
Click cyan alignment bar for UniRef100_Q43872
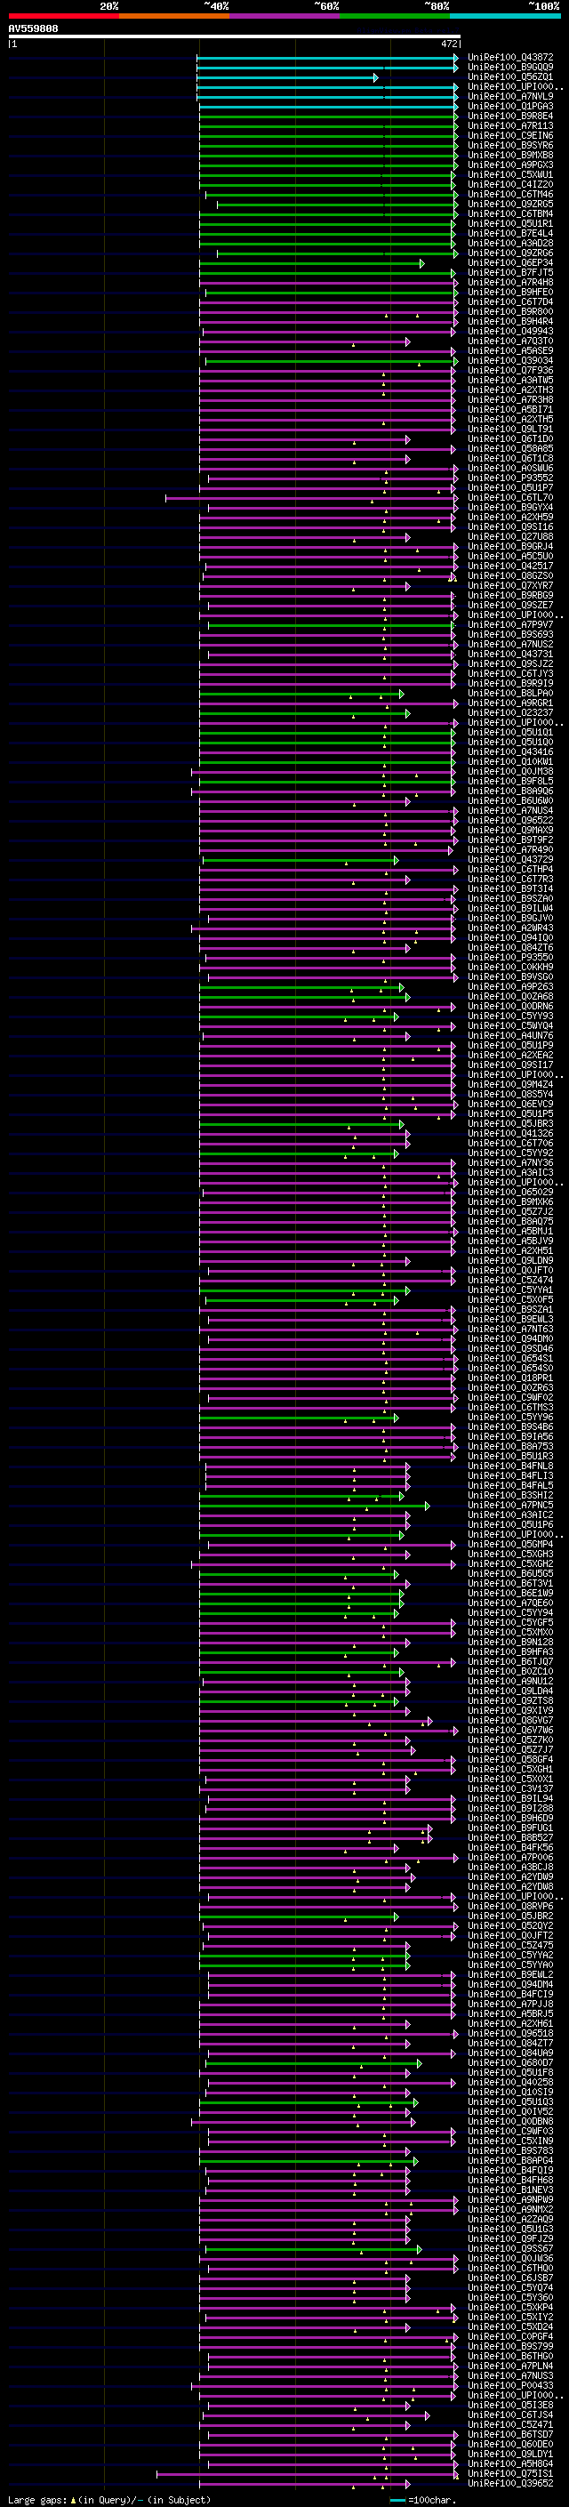pos(327,58)
